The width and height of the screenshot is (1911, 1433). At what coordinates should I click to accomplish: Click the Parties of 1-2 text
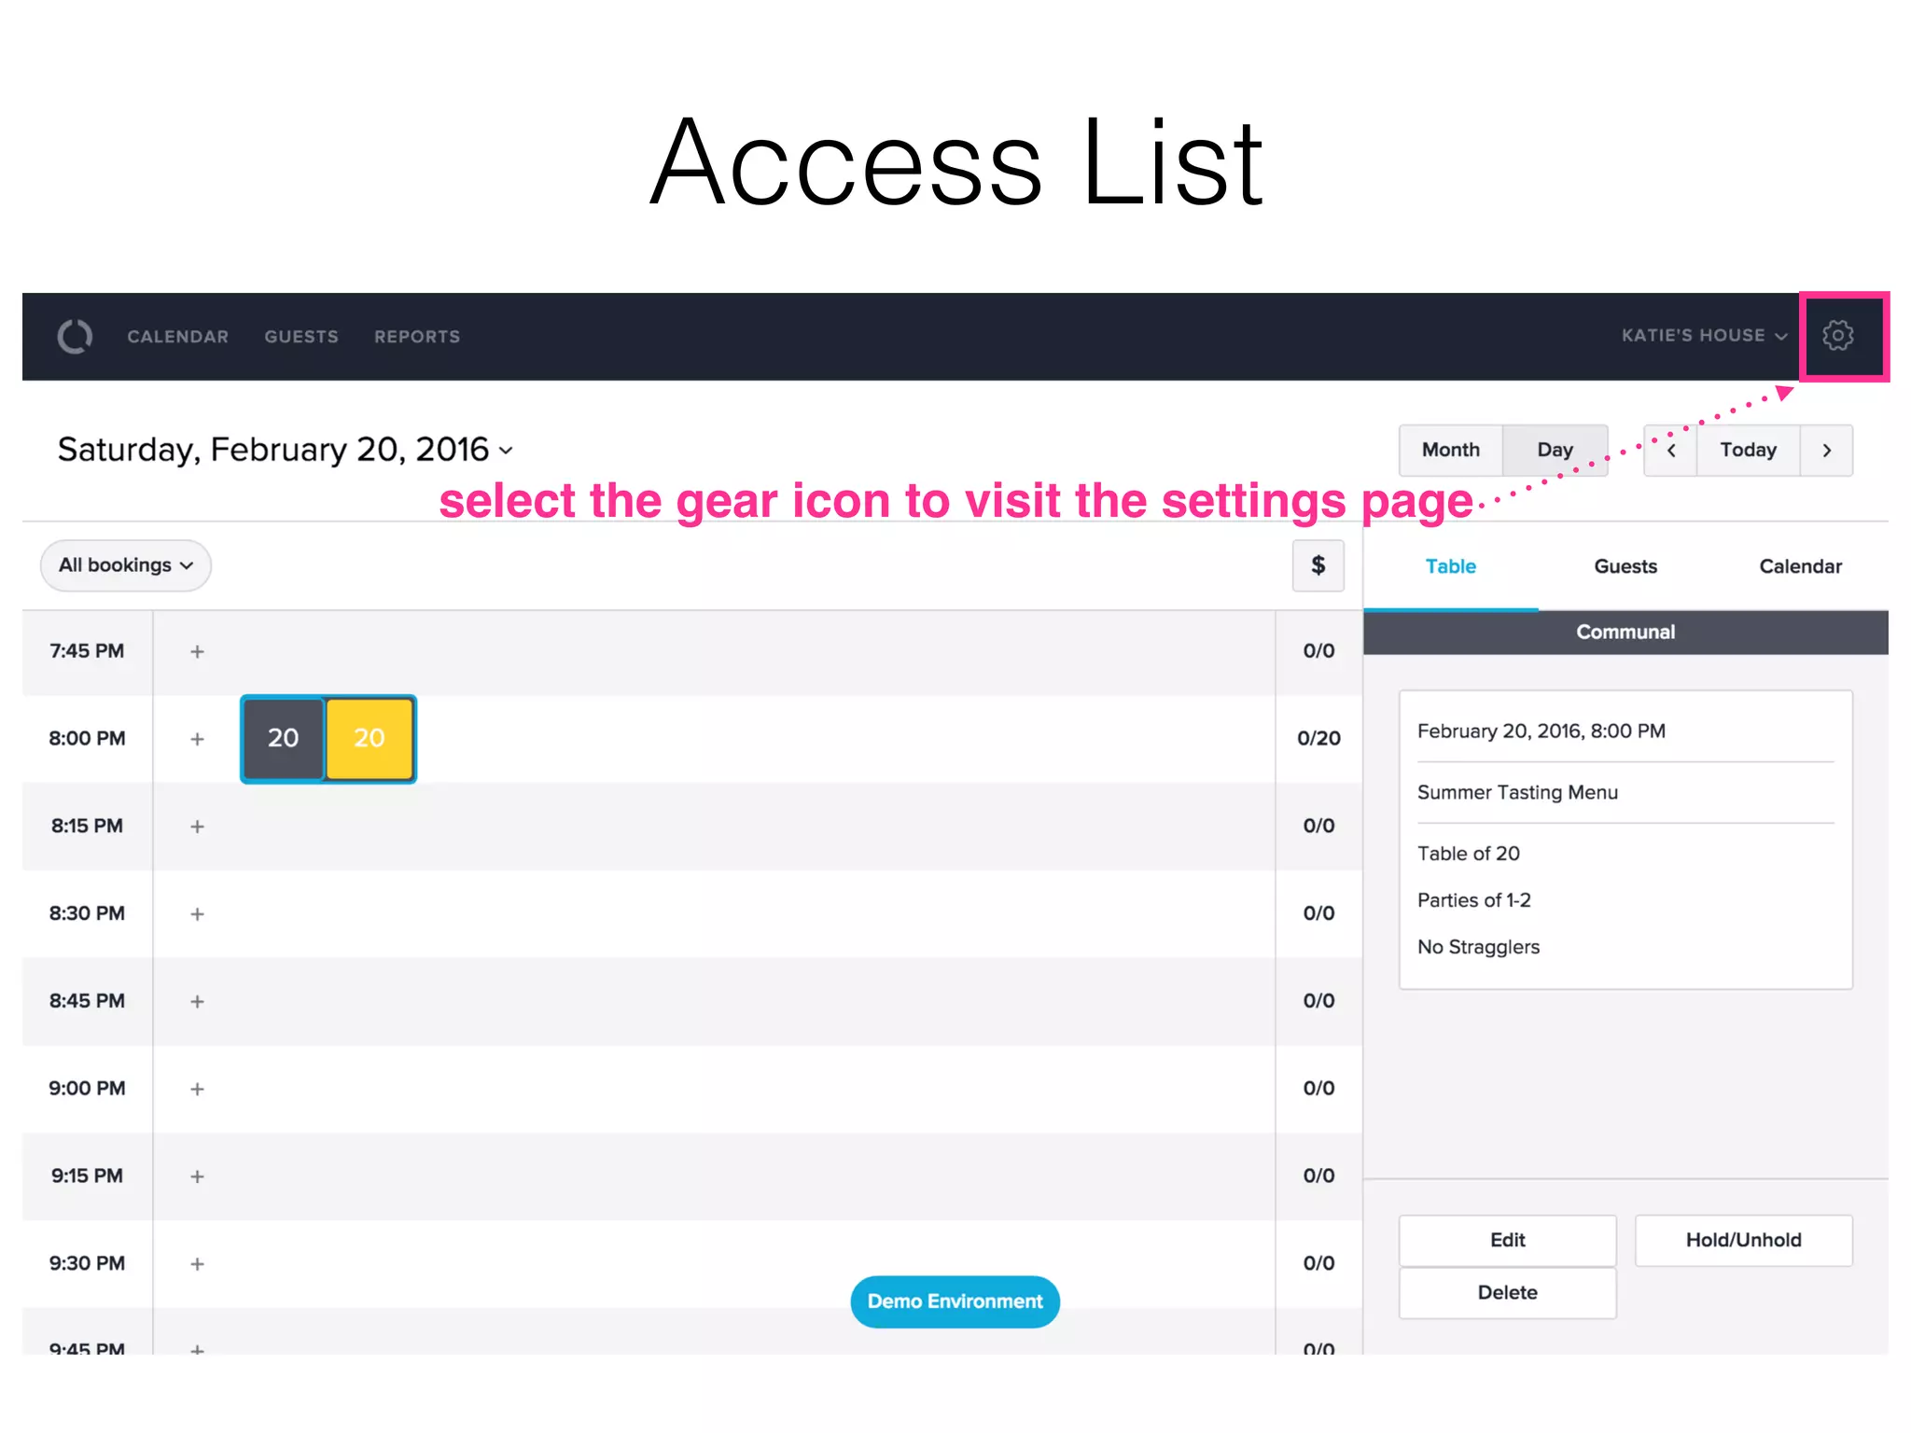point(1474,900)
